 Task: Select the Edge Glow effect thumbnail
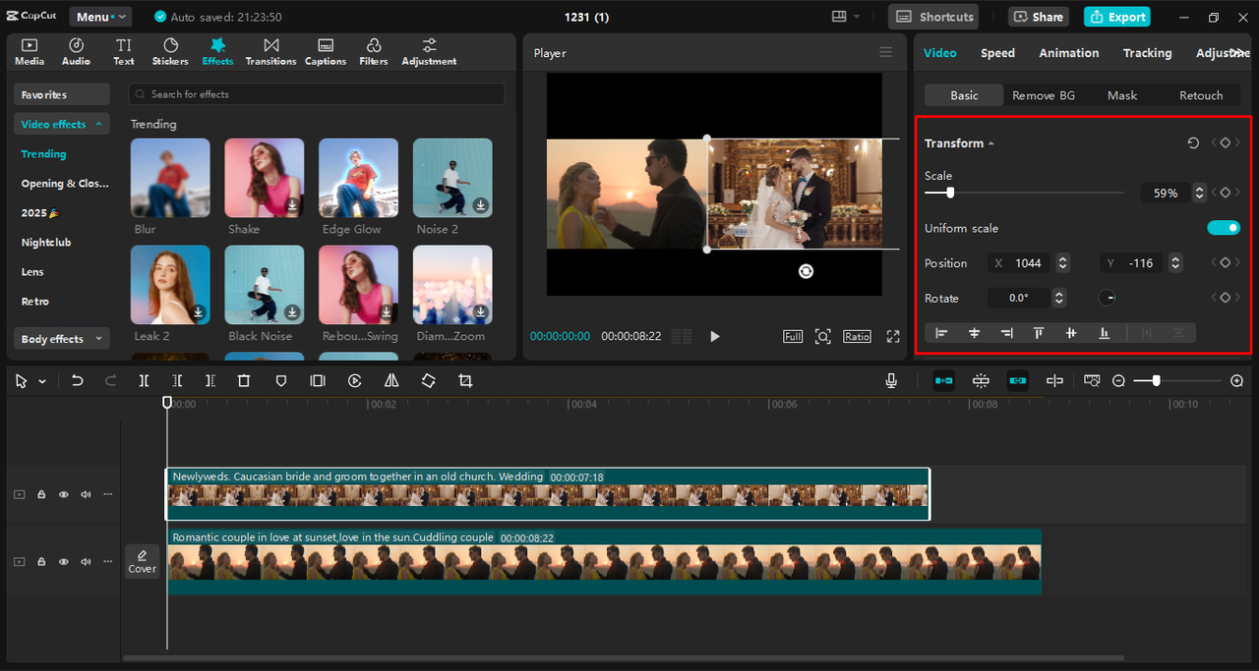(358, 178)
